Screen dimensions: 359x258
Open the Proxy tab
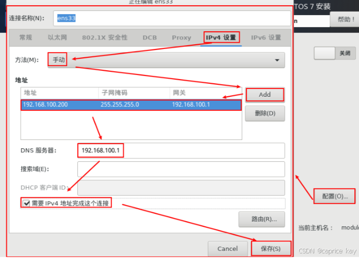coord(182,37)
